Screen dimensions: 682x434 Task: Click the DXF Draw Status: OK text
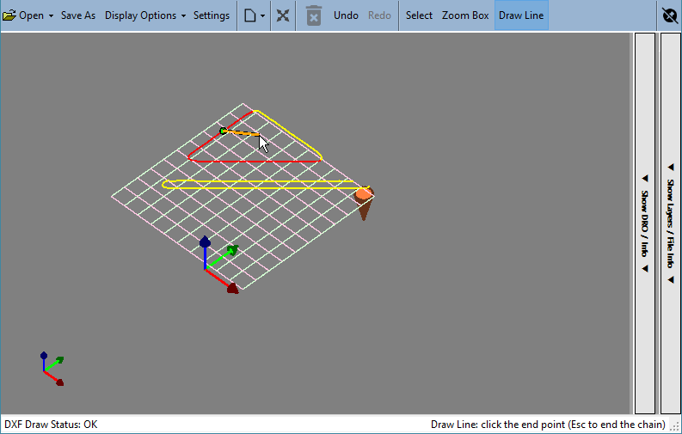pyautogui.click(x=51, y=425)
